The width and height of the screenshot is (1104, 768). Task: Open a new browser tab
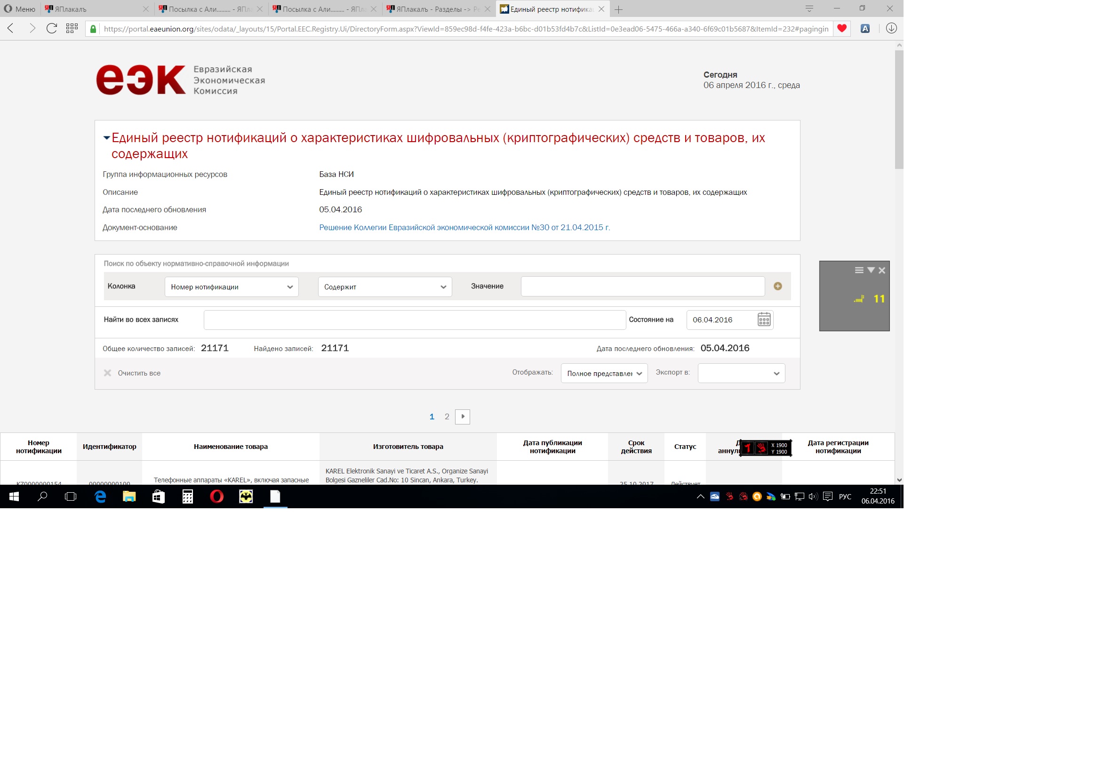(x=618, y=9)
